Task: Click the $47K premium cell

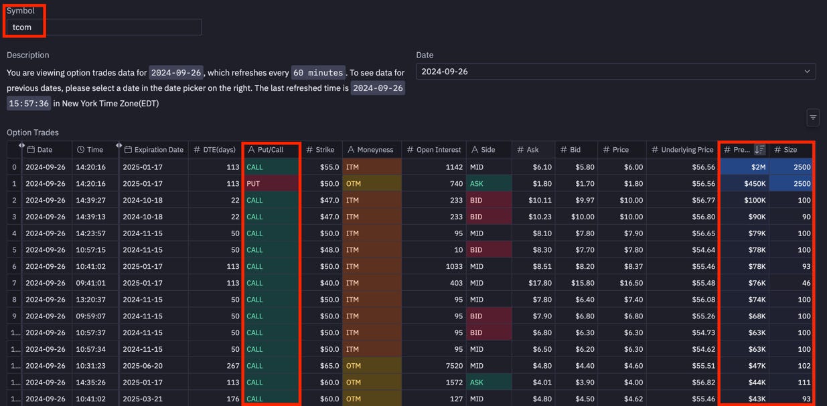Action: 744,366
